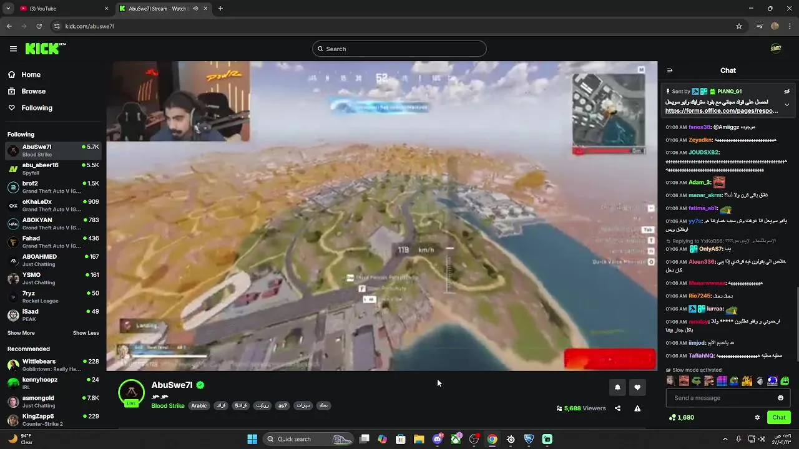Reload the page
Viewport: 799px width, 449px height.
[x=39, y=26]
